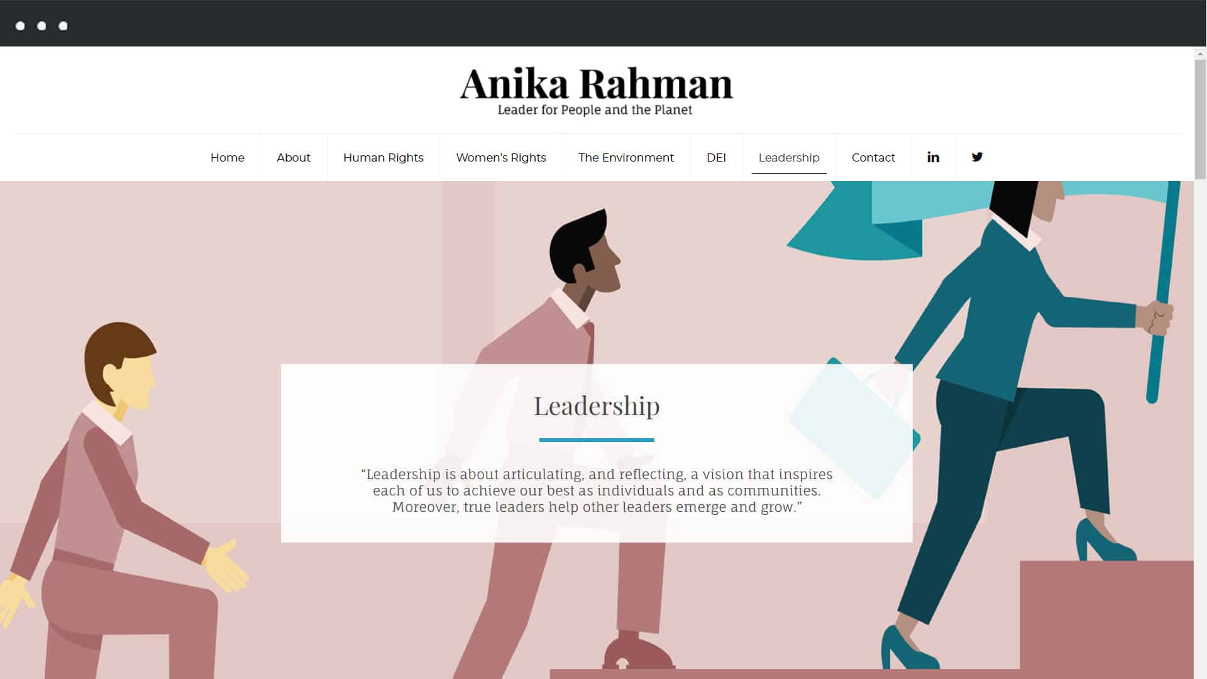The width and height of the screenshot is (1207, 679).
Task: Go to the Contact page
Action: click(x=873, y=158)
